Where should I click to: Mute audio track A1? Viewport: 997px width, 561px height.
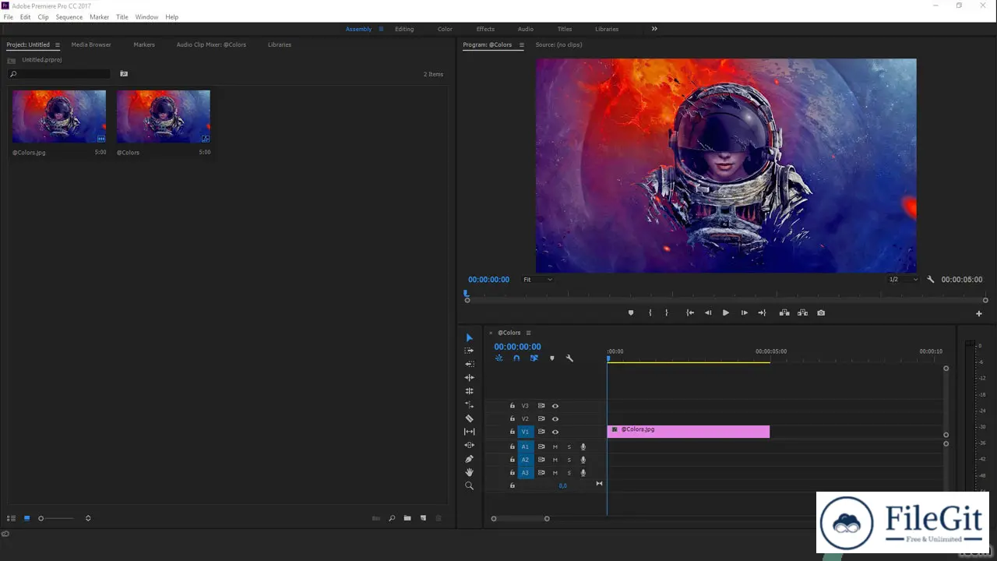point(555,447)
